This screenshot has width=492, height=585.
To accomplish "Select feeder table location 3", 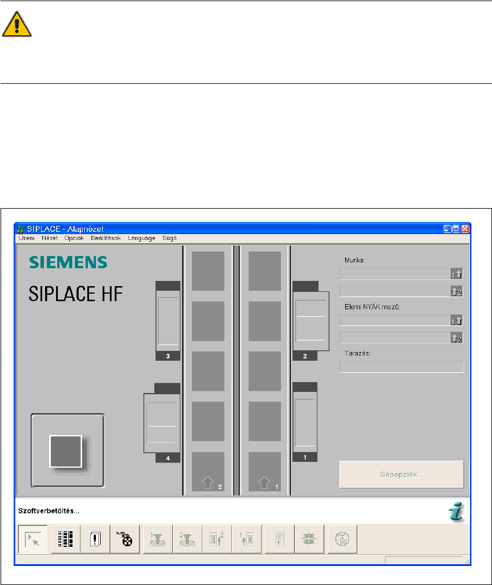I will point(168,321).
